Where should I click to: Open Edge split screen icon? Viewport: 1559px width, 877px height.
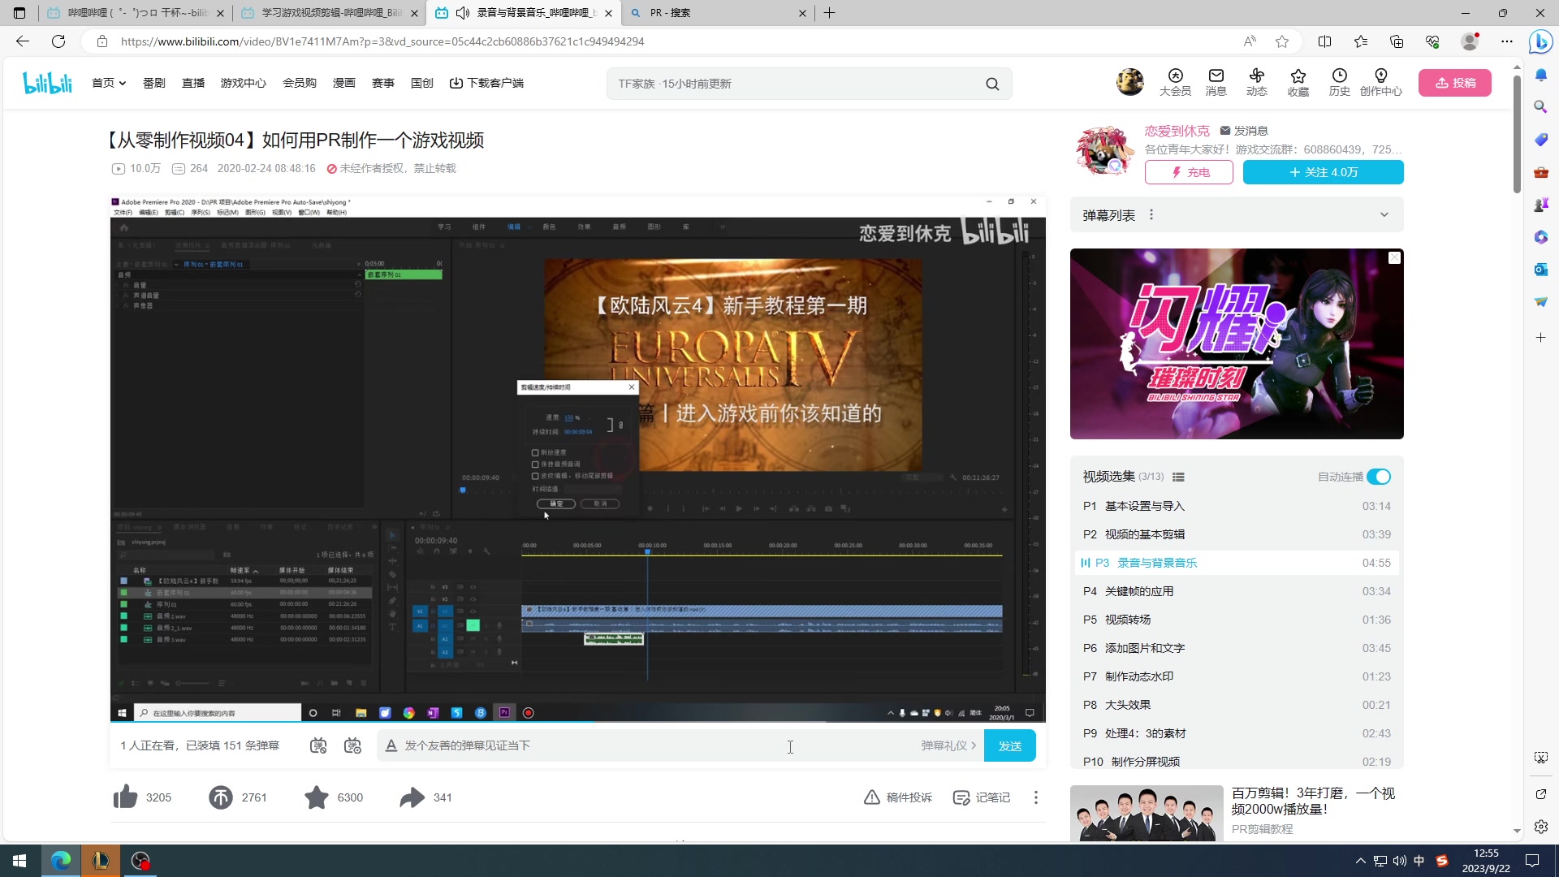pyautogui.click(x=1324, y=41)
